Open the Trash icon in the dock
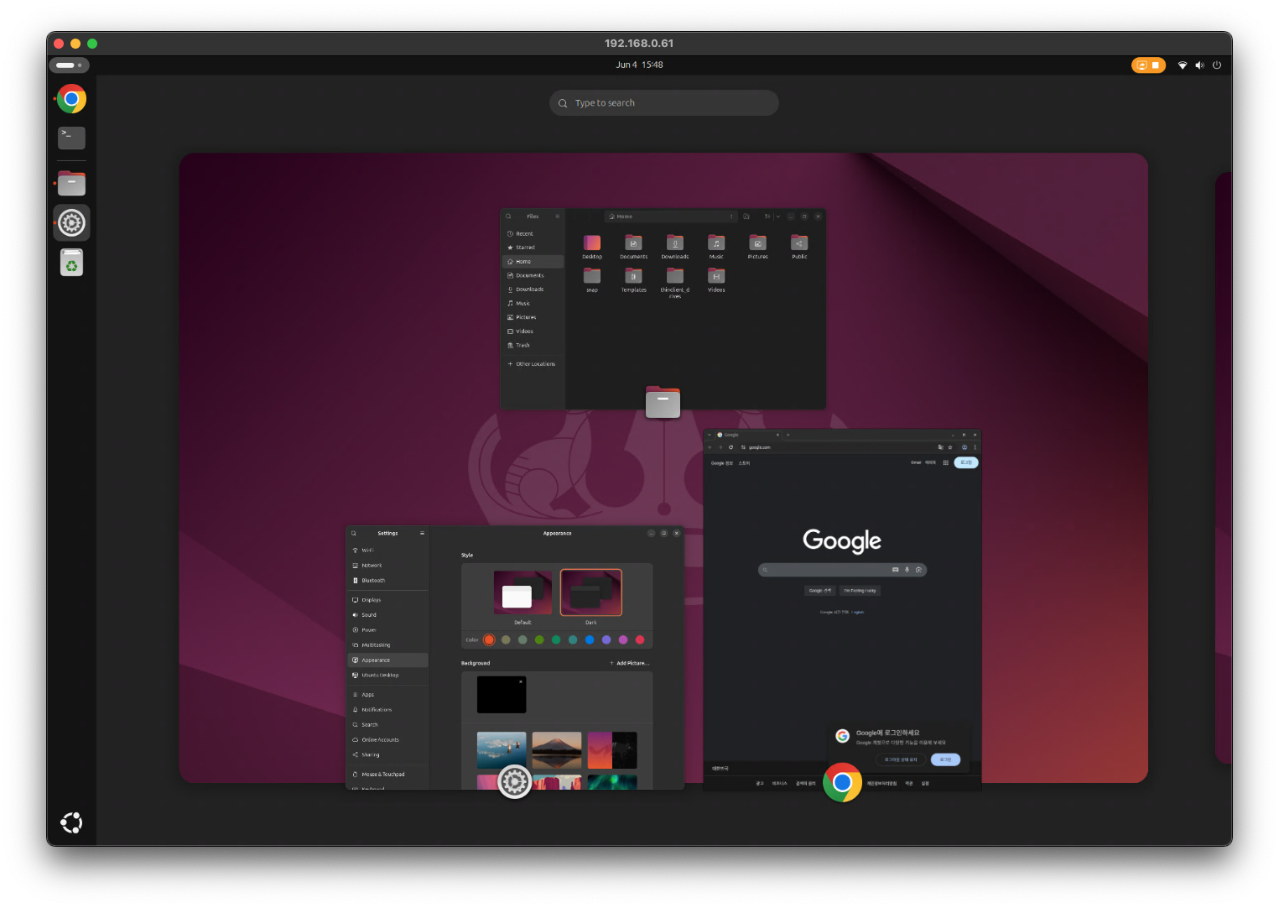The width and height of the screenshot is (1279, 908). tap(71, 263)
